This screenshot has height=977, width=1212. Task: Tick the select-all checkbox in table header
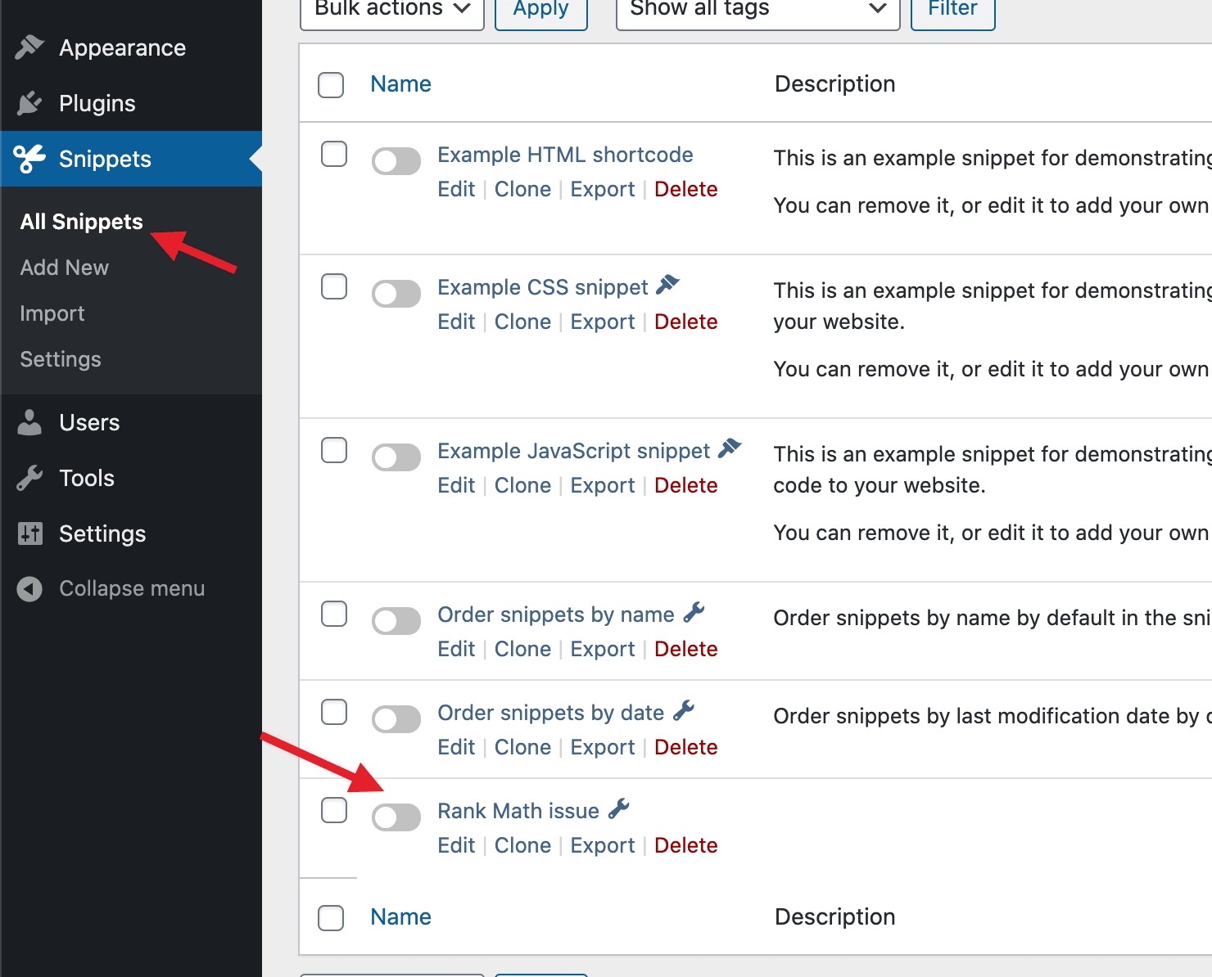pyautogui.click(x=331, y=84)
